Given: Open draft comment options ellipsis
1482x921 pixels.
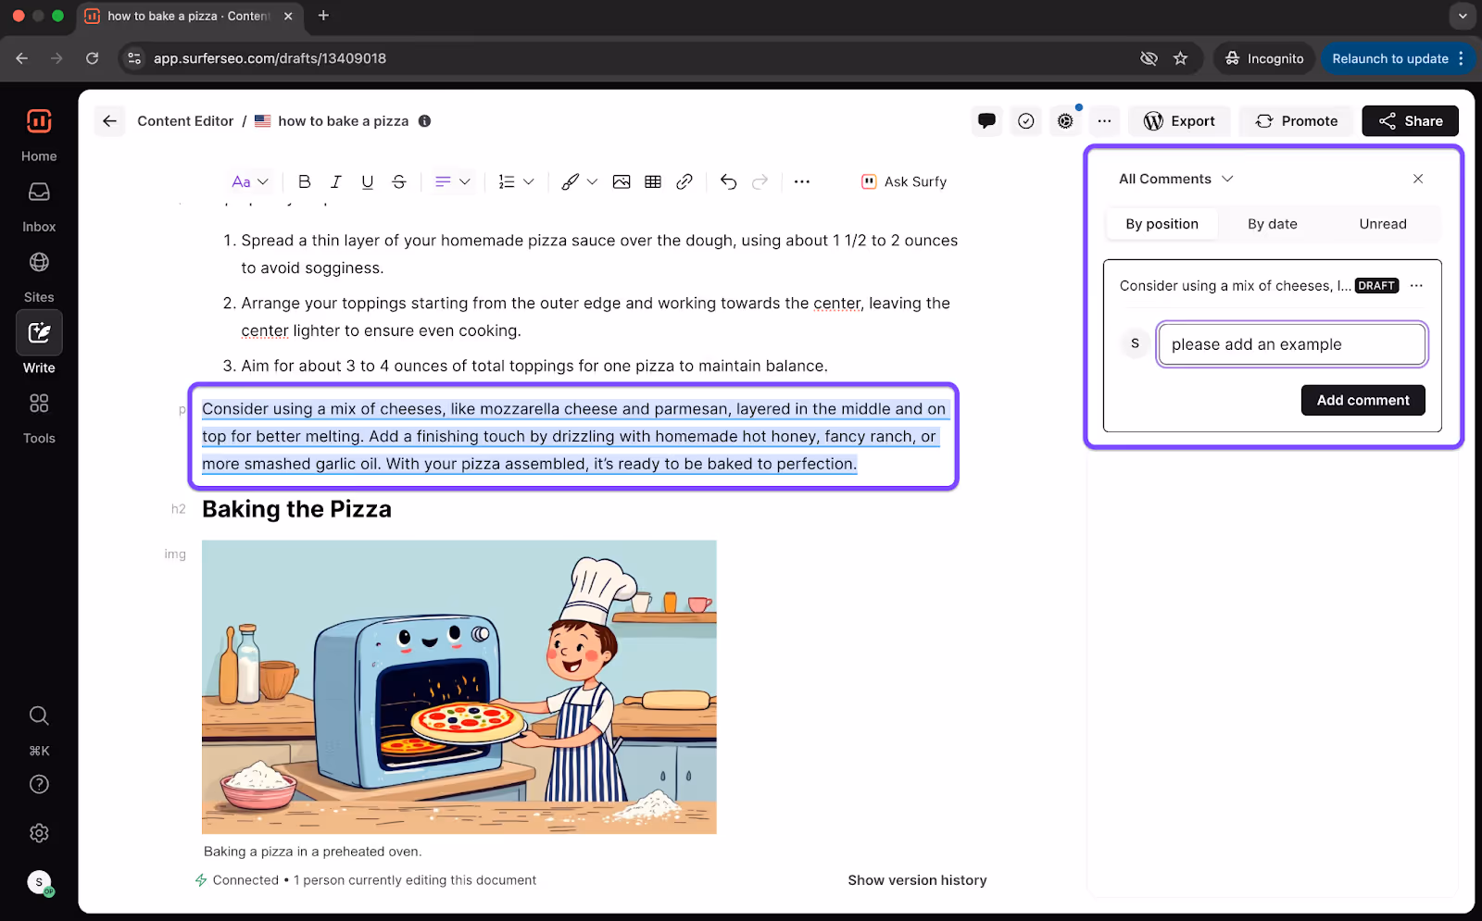Looking at the screenshot, I should (x=1416, y=286).
